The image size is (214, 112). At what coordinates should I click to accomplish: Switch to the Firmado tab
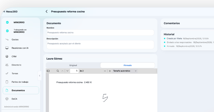(x=128, y=65)
